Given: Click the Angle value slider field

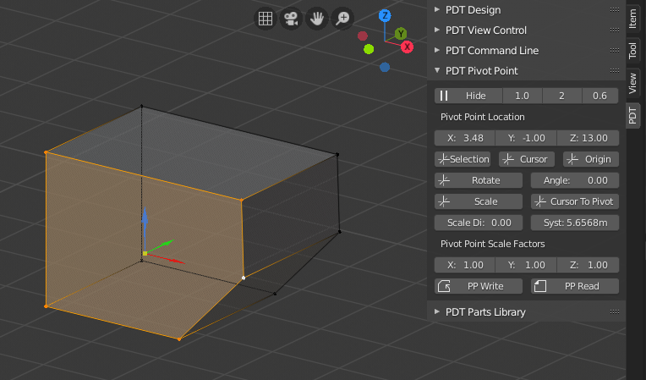Looking at the screenshot, I should (575, 180).
